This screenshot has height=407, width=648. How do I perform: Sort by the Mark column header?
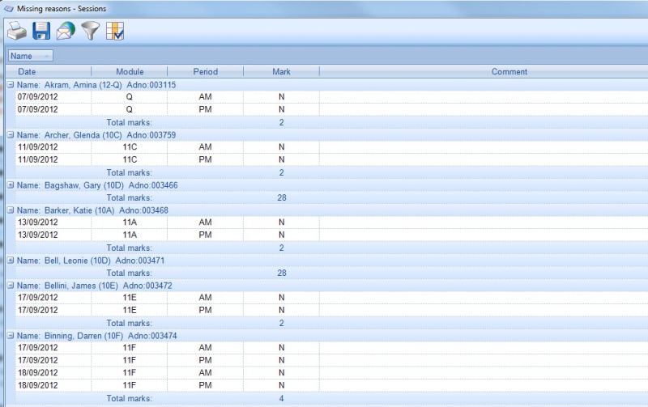281,71
